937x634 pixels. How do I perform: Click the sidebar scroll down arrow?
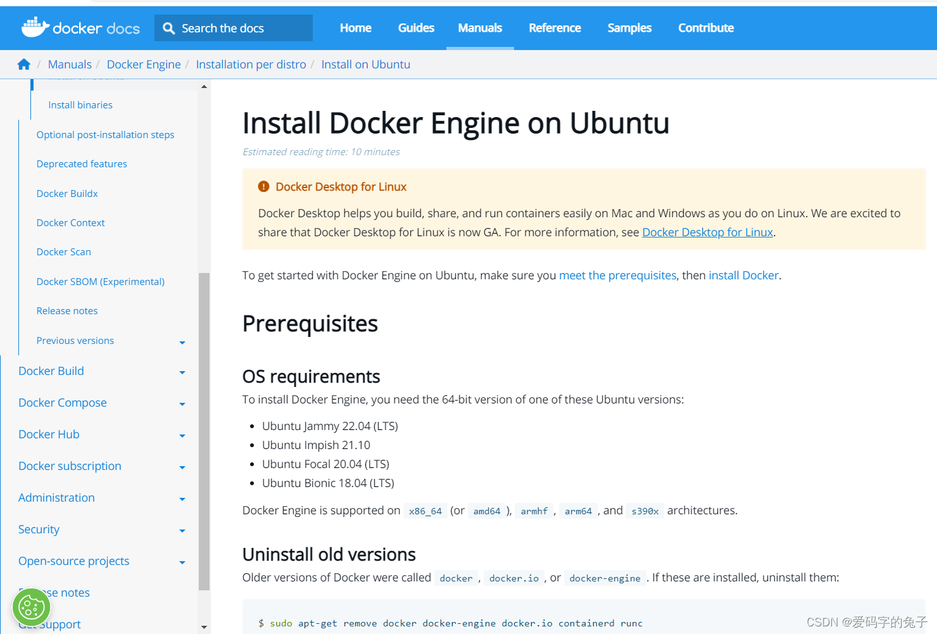[204, 627]
